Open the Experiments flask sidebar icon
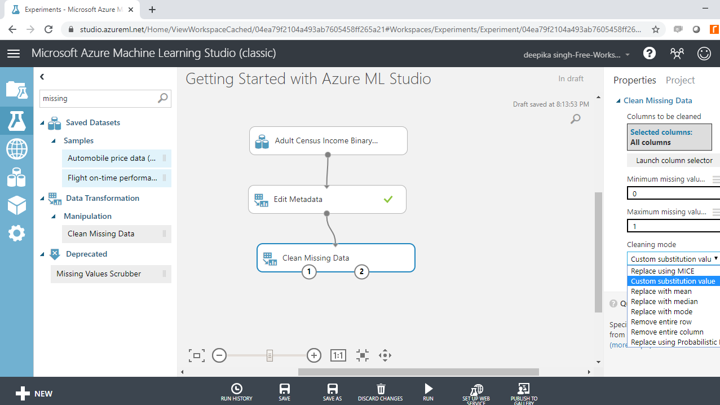 click(x=16, y=120)
